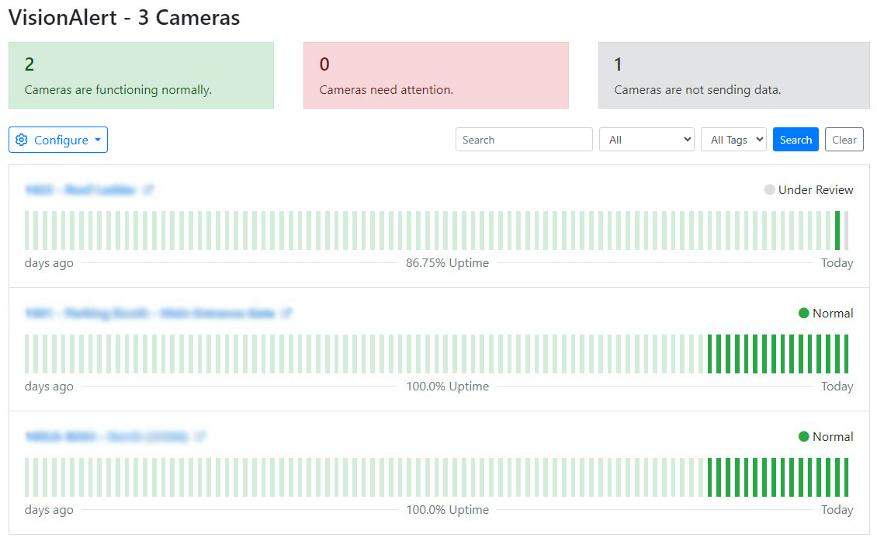The width and height of the screenshot is (877, 541).
Task: Click the blue Search button
Action: [x=796, y=140]
